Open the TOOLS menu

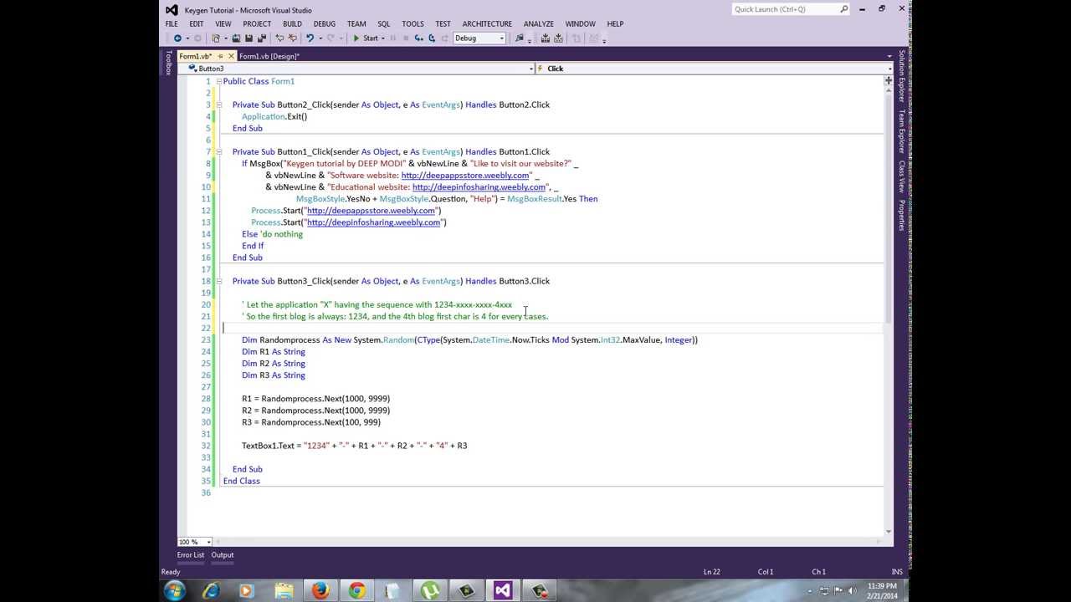click(x=413, y=24)
